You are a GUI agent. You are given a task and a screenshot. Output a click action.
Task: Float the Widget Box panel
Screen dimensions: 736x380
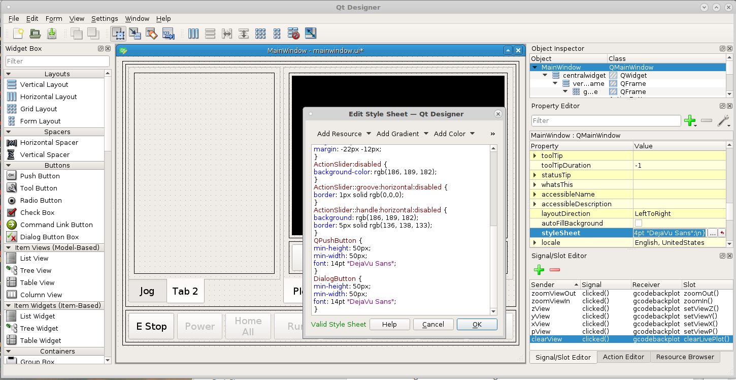[x=101, y=49]
